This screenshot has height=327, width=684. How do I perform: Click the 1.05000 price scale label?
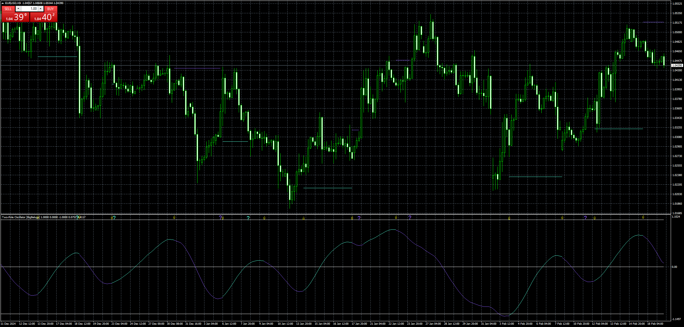[677, 32]
